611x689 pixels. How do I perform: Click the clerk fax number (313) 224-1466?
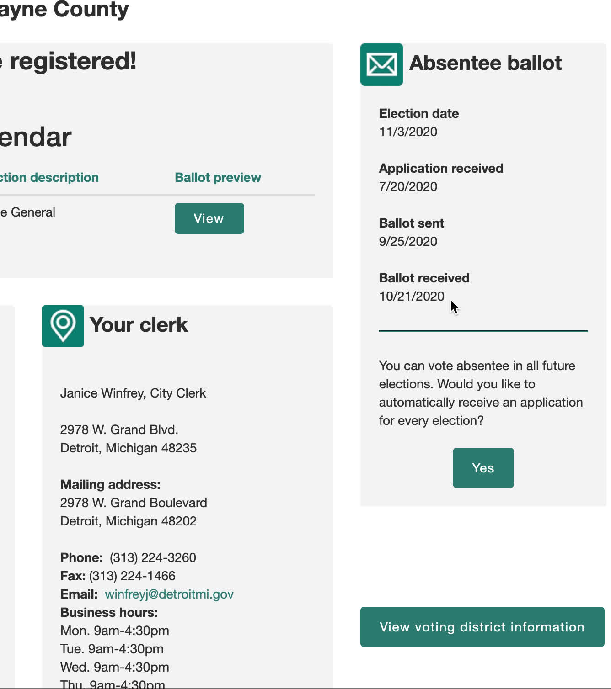point(132,576)
